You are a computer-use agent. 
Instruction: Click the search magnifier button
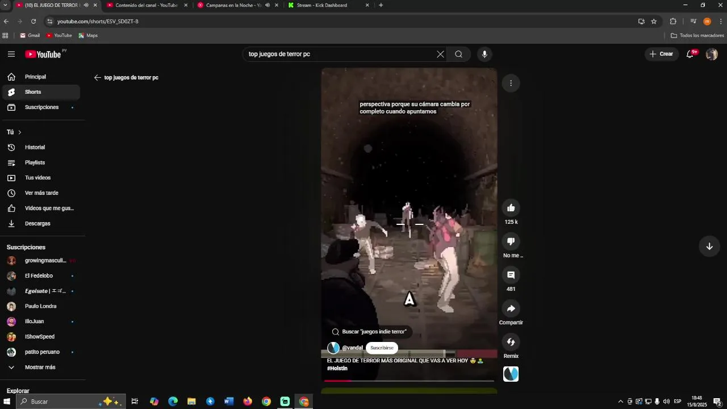tap(459, 54)
